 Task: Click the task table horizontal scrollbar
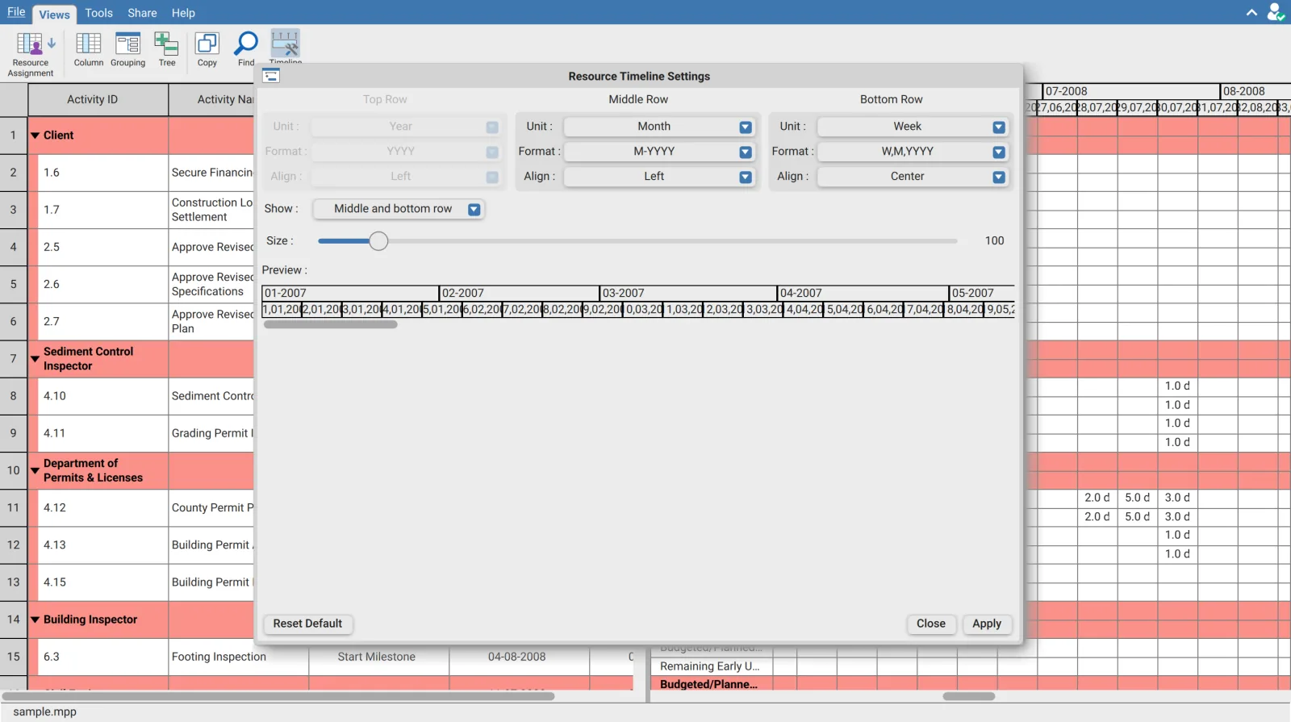tap(278, 696)
